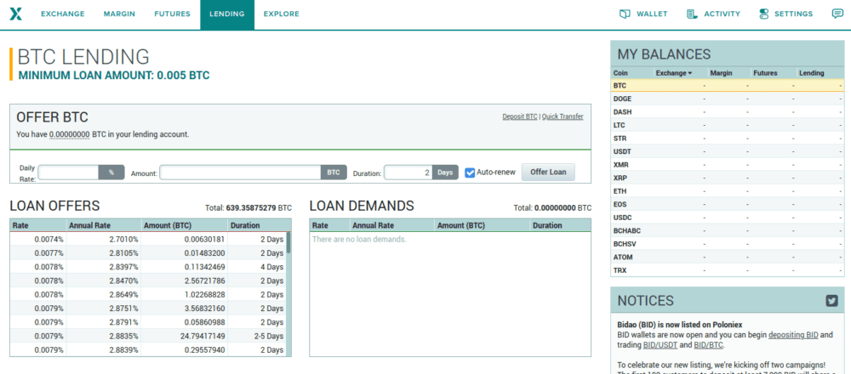
Task: Click the Daily Rate input field
Action: pos(69,173)
